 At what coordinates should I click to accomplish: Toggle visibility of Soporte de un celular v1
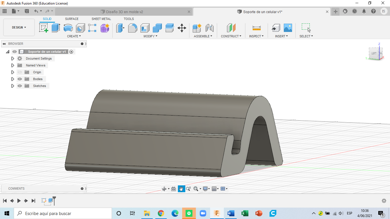pos(15,52)
